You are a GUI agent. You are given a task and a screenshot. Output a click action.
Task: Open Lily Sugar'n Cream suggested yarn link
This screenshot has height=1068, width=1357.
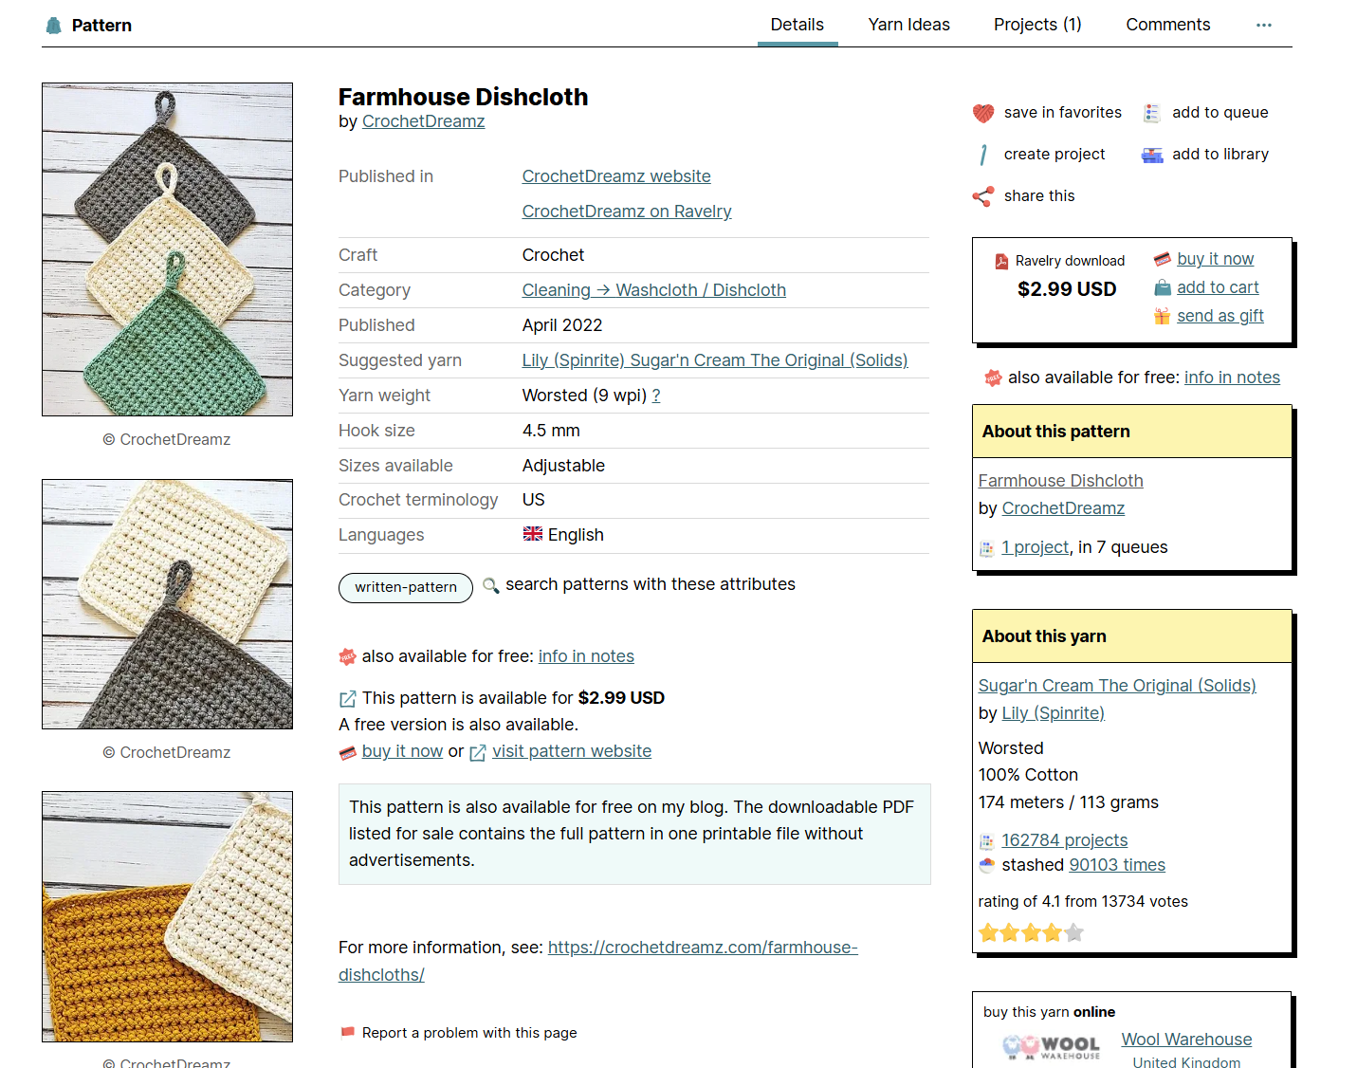click(715, 360)
